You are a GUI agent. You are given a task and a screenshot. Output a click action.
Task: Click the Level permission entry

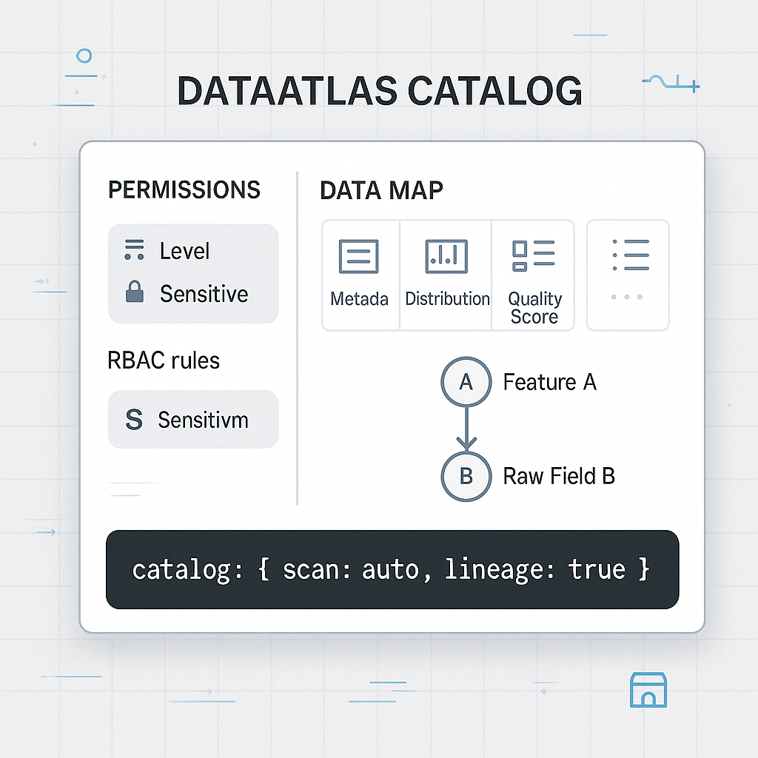185,251
